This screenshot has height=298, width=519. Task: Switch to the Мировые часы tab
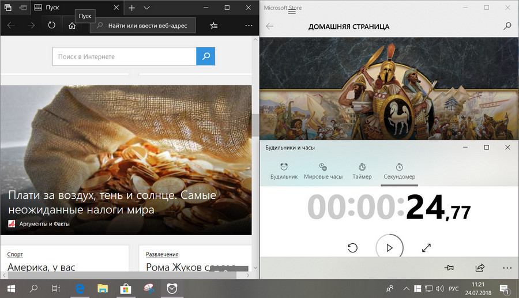point(323,171)
